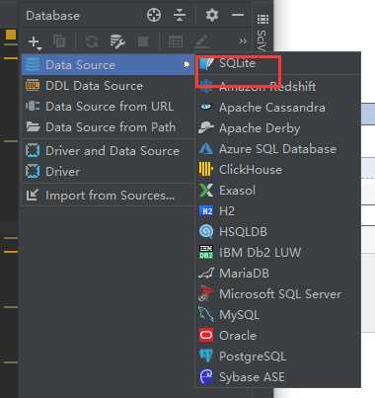Viewport: 375px width, 398px height.
Task: Select Import from Sources... option
Action: 108,196
